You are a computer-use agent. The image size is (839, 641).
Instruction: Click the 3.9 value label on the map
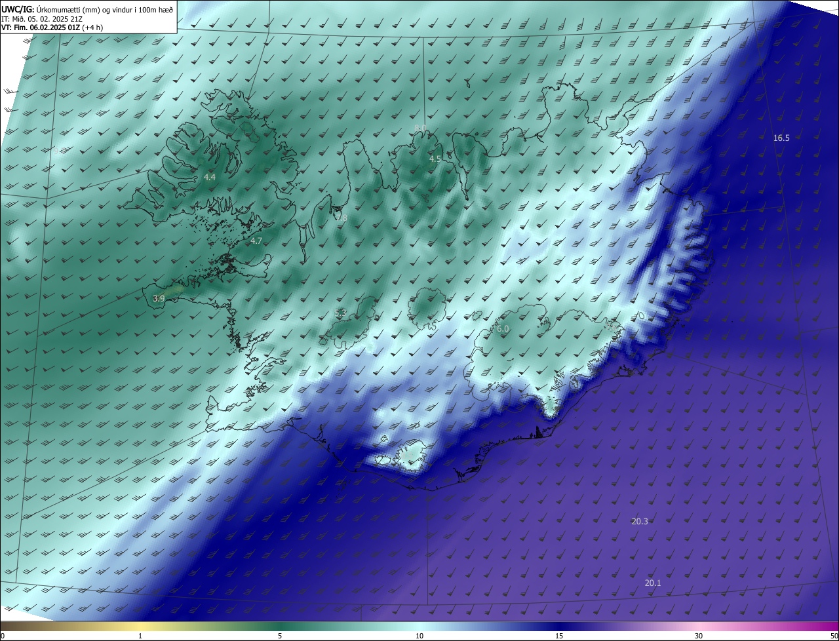[x=159, y=298]
